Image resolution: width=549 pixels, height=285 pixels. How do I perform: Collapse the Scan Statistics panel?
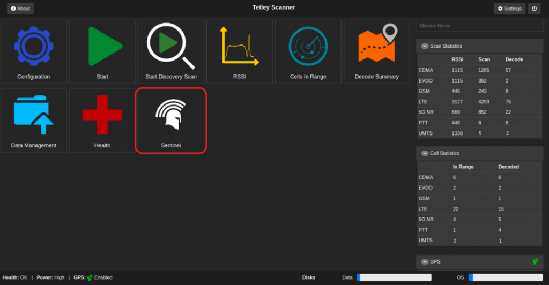point(425,47)
